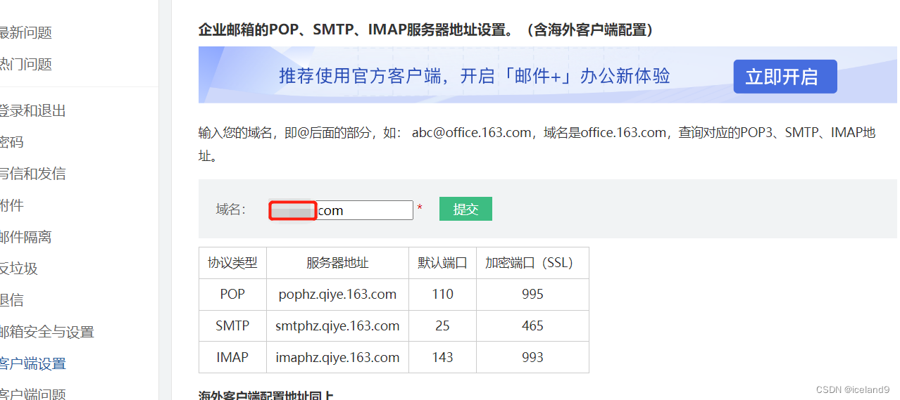Open 最新问题 in the sidebar

pyautogui.click(x=25, y=32)
